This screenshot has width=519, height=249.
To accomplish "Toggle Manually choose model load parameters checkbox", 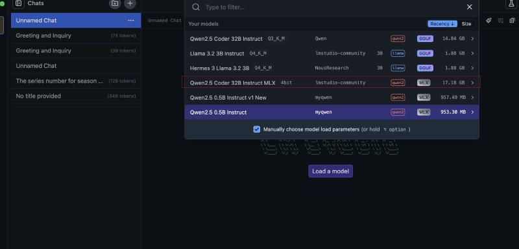I will point(256,129).
